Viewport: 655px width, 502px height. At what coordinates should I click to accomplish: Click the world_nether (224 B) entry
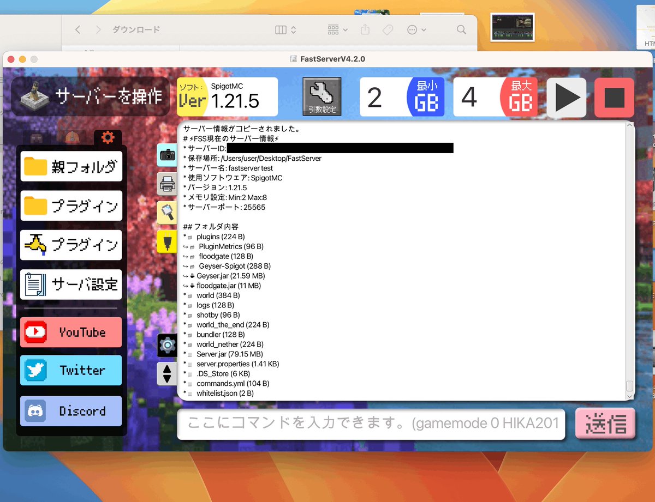tap(223, 344)
